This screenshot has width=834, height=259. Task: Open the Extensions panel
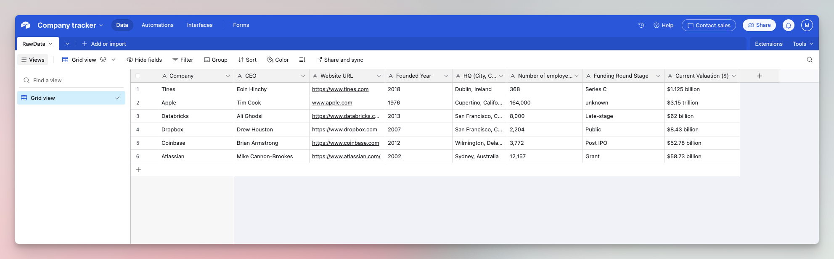point(769,44)
